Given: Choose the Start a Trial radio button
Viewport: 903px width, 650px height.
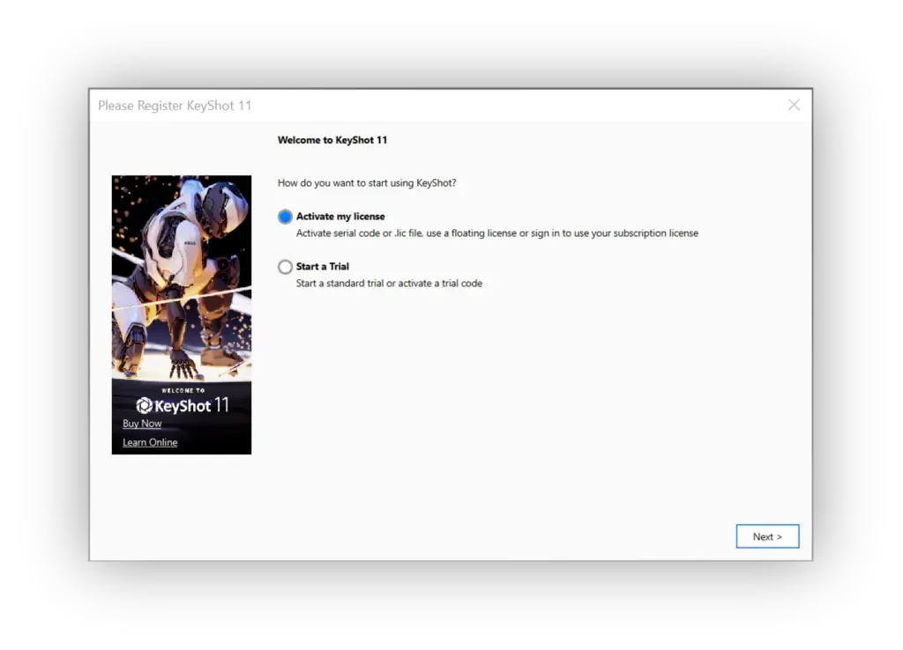Looking at the screenshot, I should [x=285, y=267].
